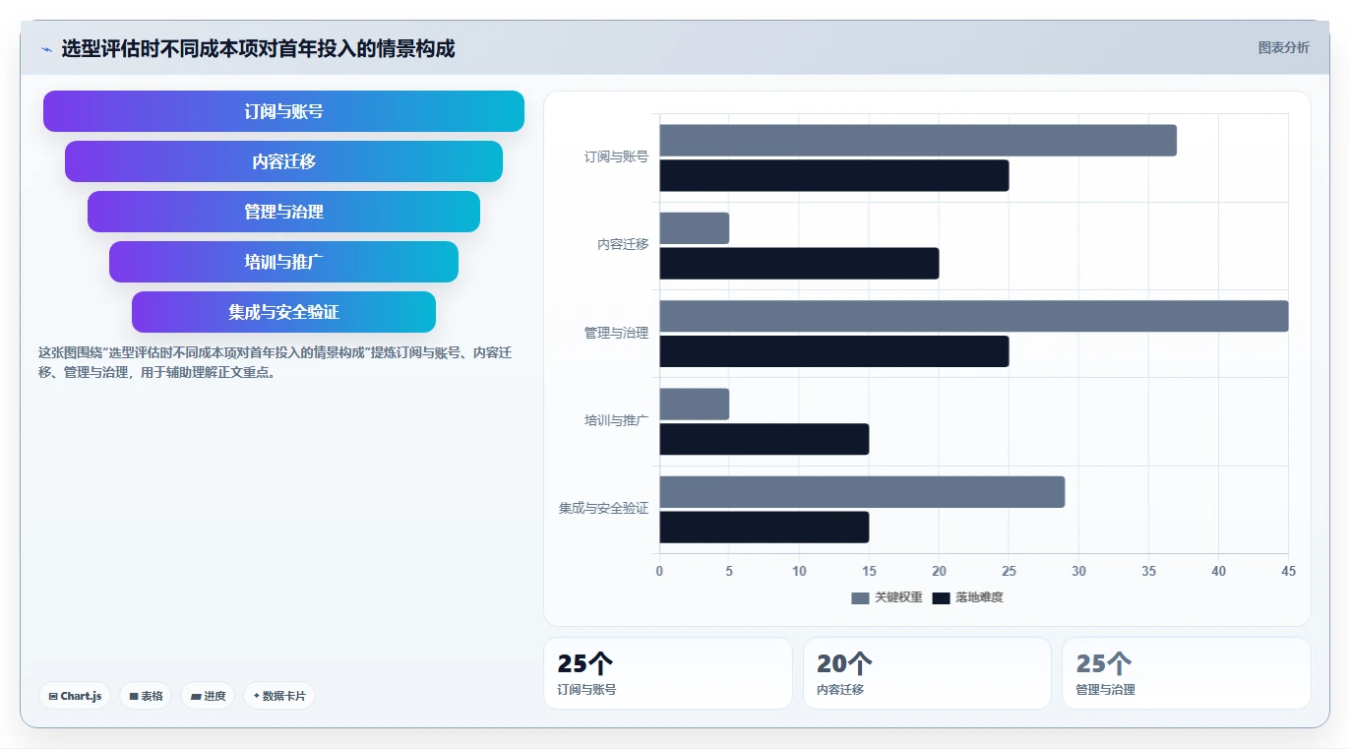Click the 内容迁移 关键权重 gray bar
The width and height of the screenshot is (1350, 749).
695,228
